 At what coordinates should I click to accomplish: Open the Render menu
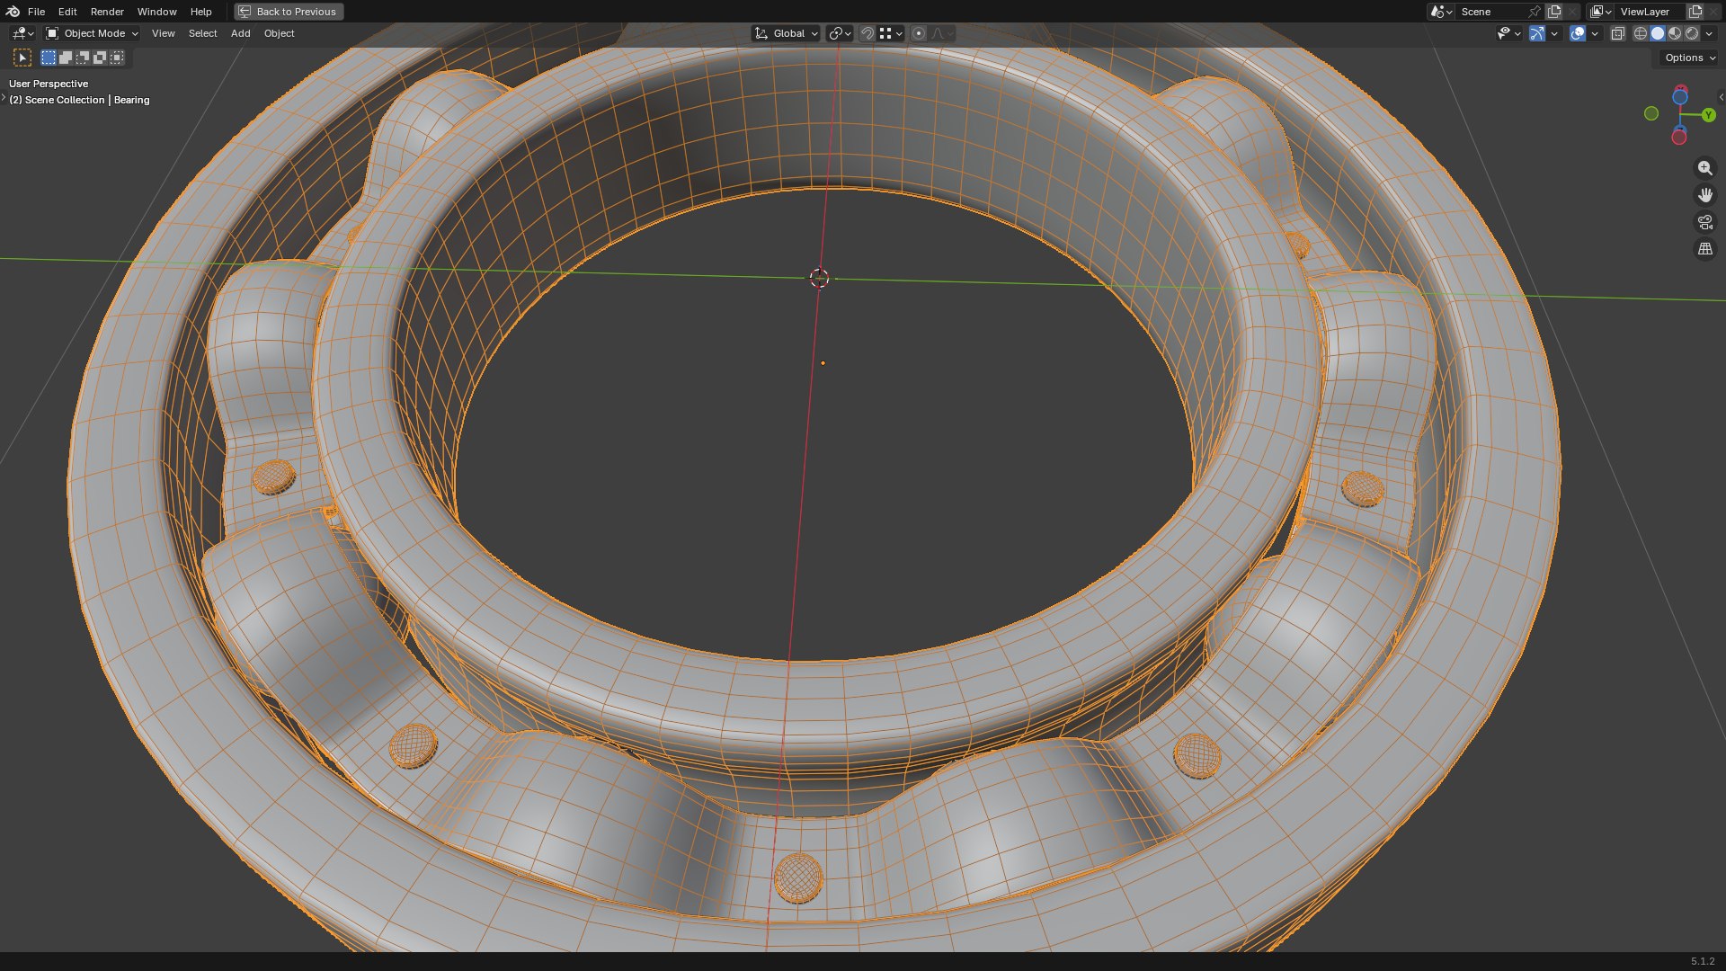[x=107, y=12]
